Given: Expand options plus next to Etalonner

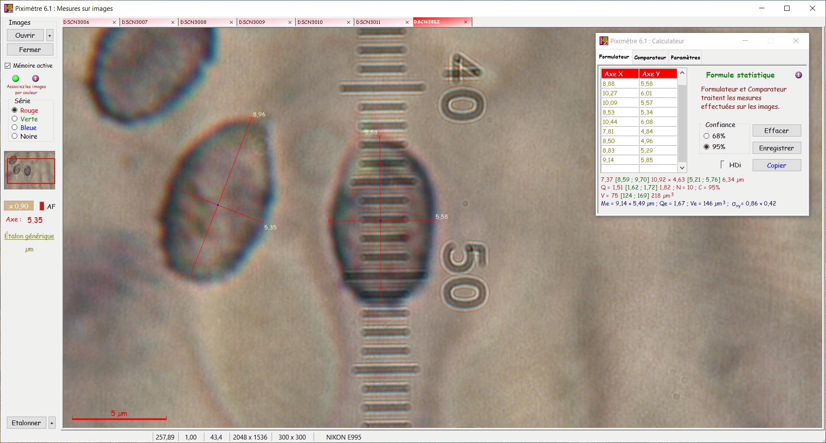Looking at the screenshot, I should point(52,423).
